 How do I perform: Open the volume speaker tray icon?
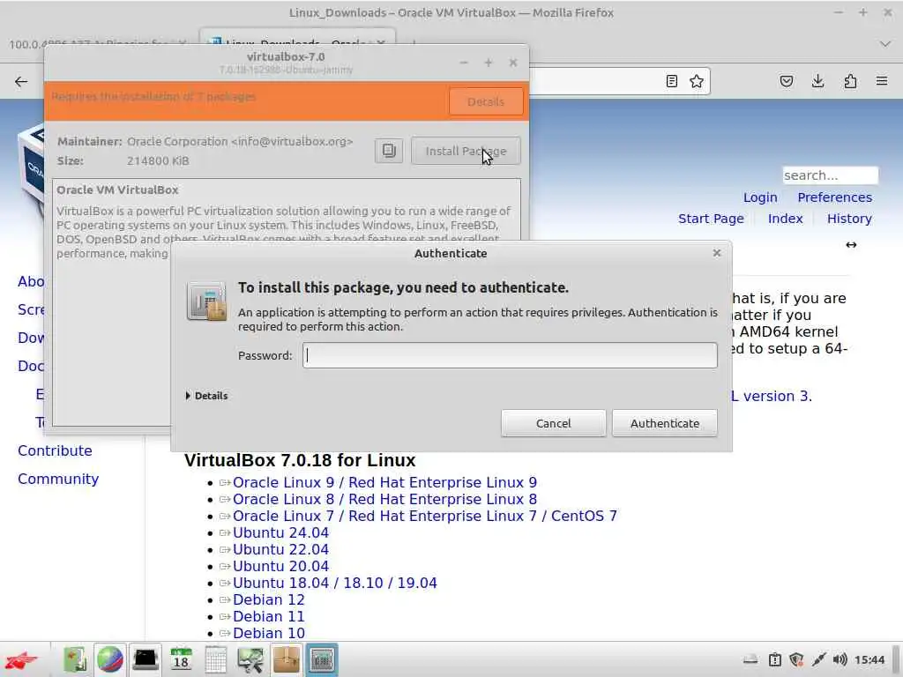coord(840,659)
